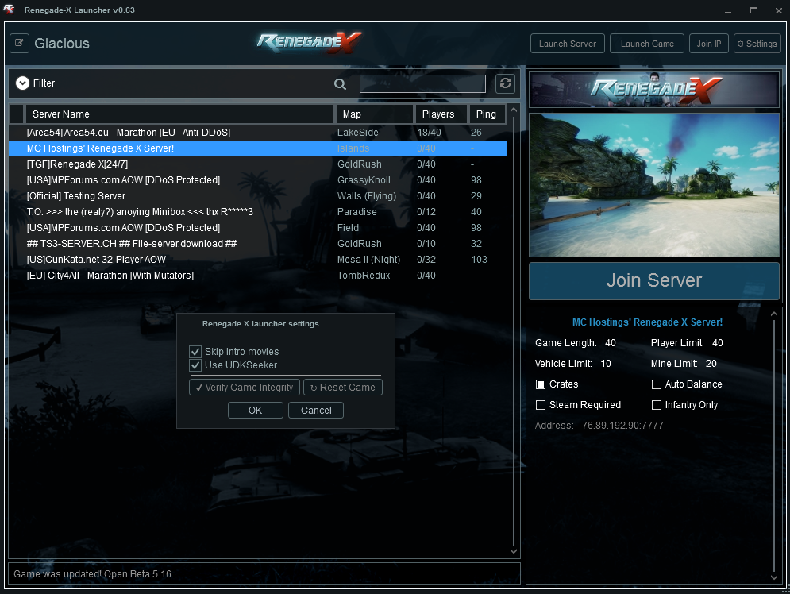Click the server list scroll up arrow
This screenshot has width=790, height=594.
click(514, 110)
